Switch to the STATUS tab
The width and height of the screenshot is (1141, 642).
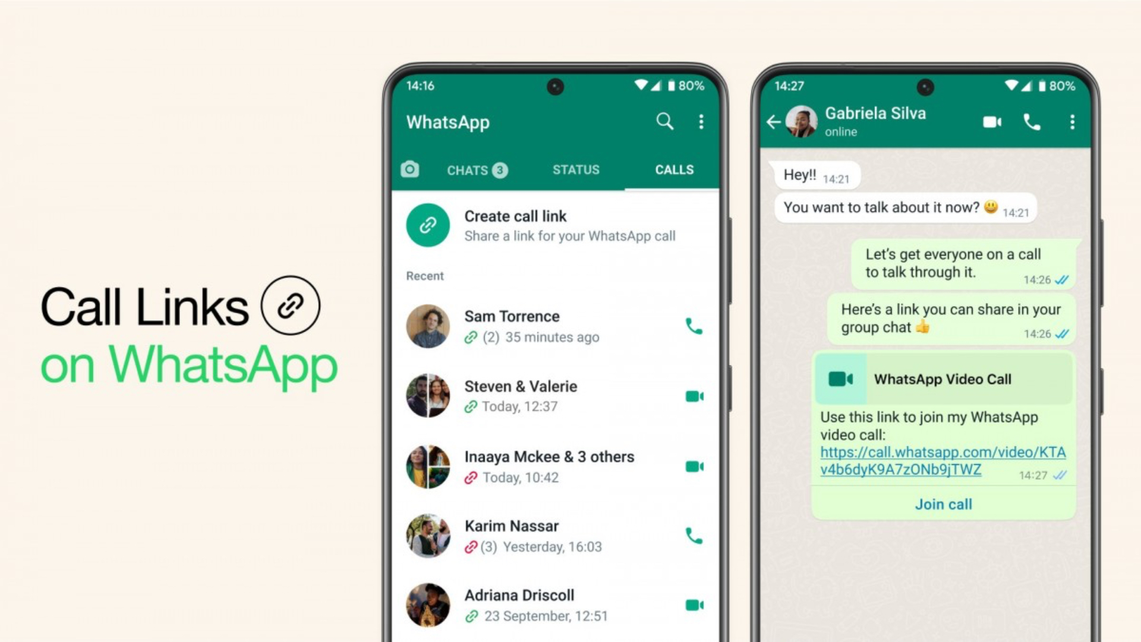pos(575,169)
